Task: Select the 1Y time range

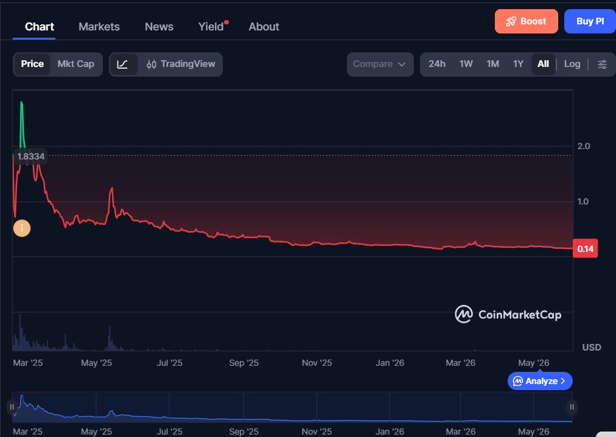Action: click(518, 64)
